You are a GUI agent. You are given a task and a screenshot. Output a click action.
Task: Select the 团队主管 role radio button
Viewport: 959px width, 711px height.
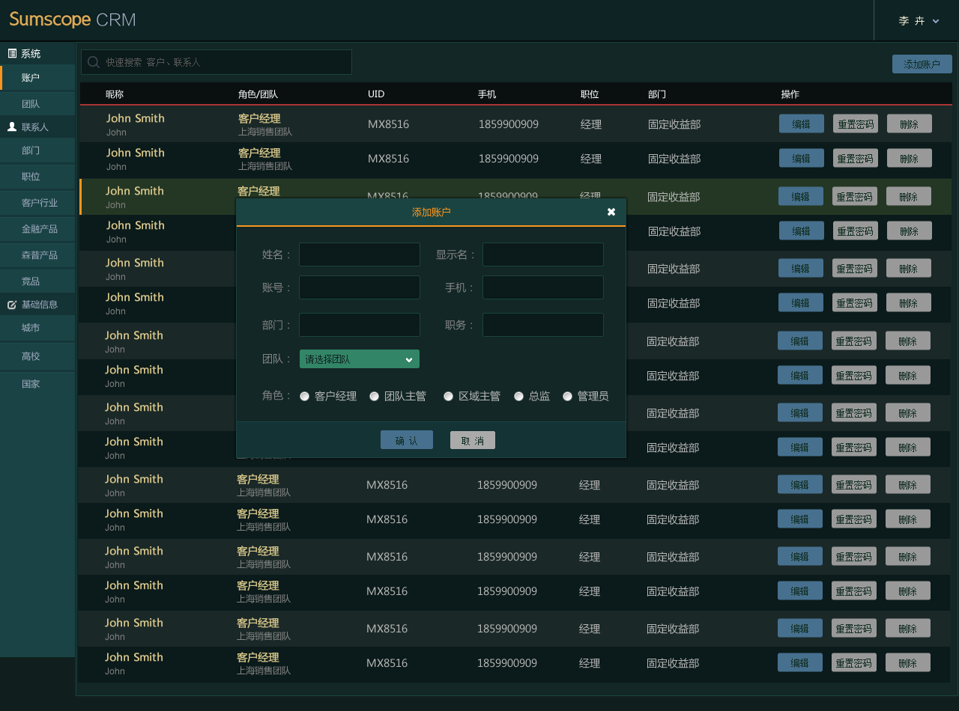(374, 396)
